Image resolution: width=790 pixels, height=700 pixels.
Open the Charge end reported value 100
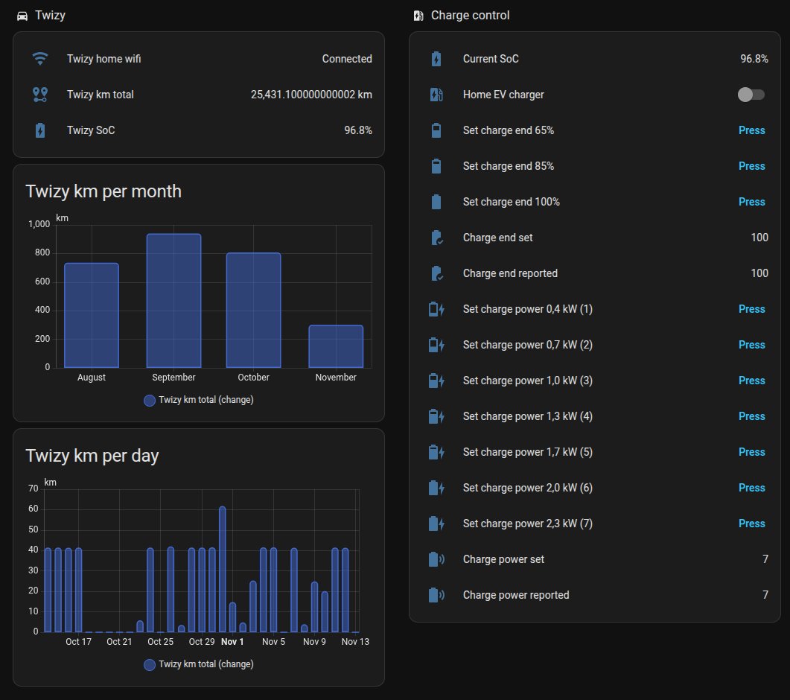(x=759, y=273)
